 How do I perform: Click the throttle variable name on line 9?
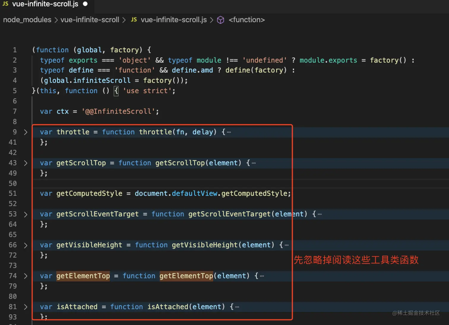pyautogui.click(x=73, y=132)
